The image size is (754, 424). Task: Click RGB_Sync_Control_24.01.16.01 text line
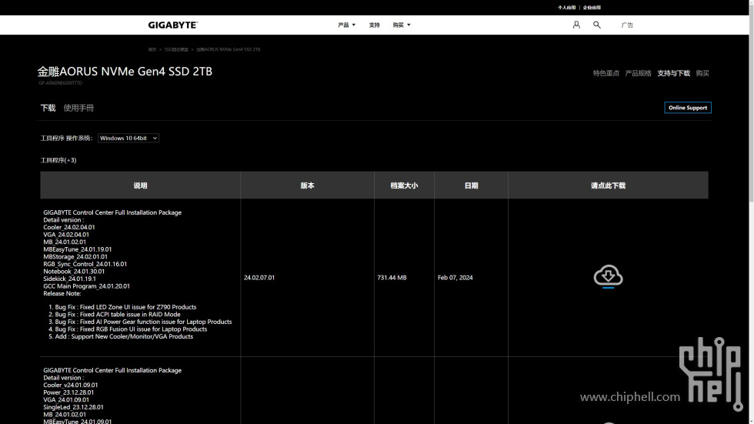tap(85, 264)
